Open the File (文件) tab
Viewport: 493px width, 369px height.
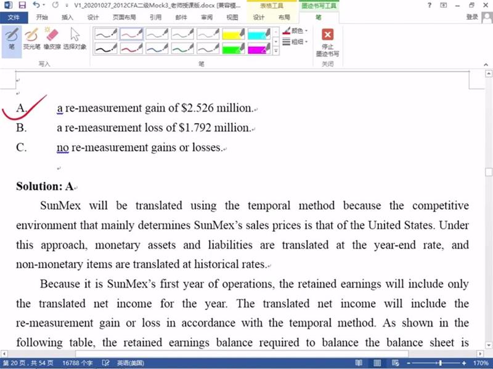click(14, 17)
